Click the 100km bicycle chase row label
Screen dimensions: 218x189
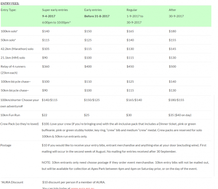16,82
